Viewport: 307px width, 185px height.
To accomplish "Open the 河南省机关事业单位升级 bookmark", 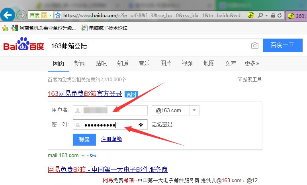I will (x=44, y=28).
